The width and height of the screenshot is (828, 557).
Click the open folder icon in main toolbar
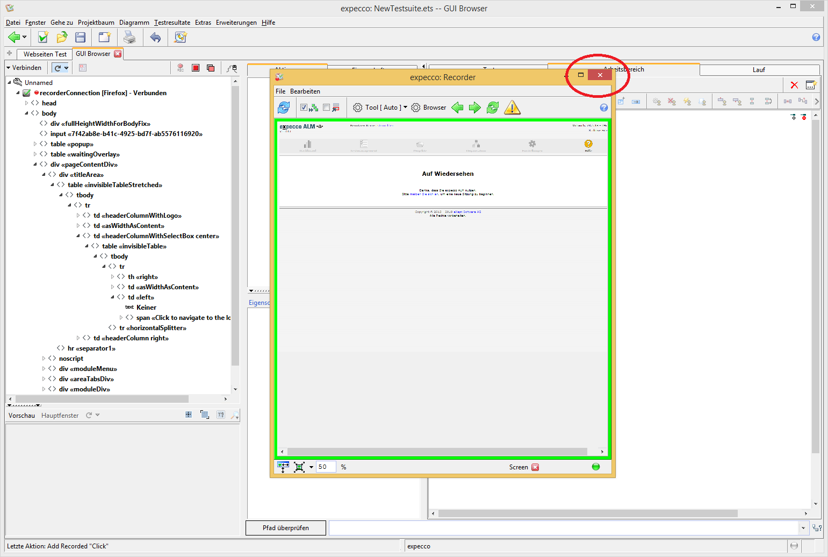62,37
